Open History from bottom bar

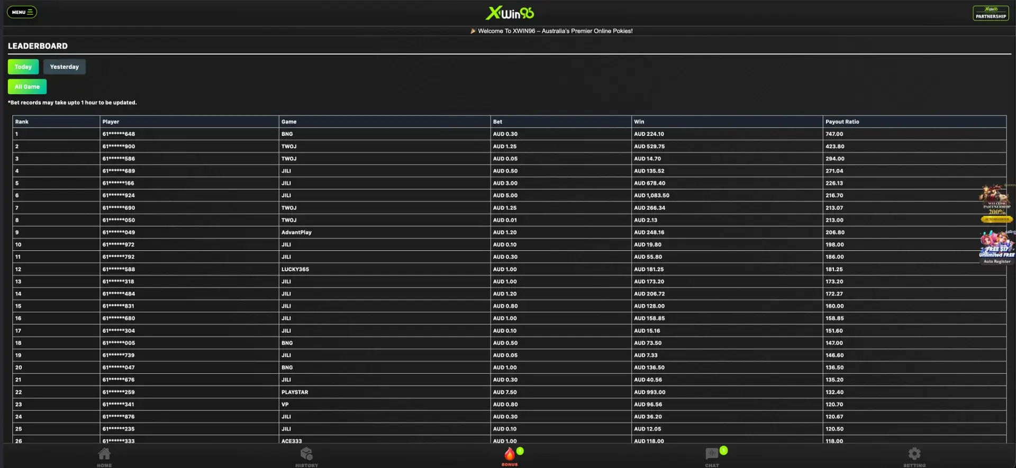pyautogui.click(x=306, y=457)
